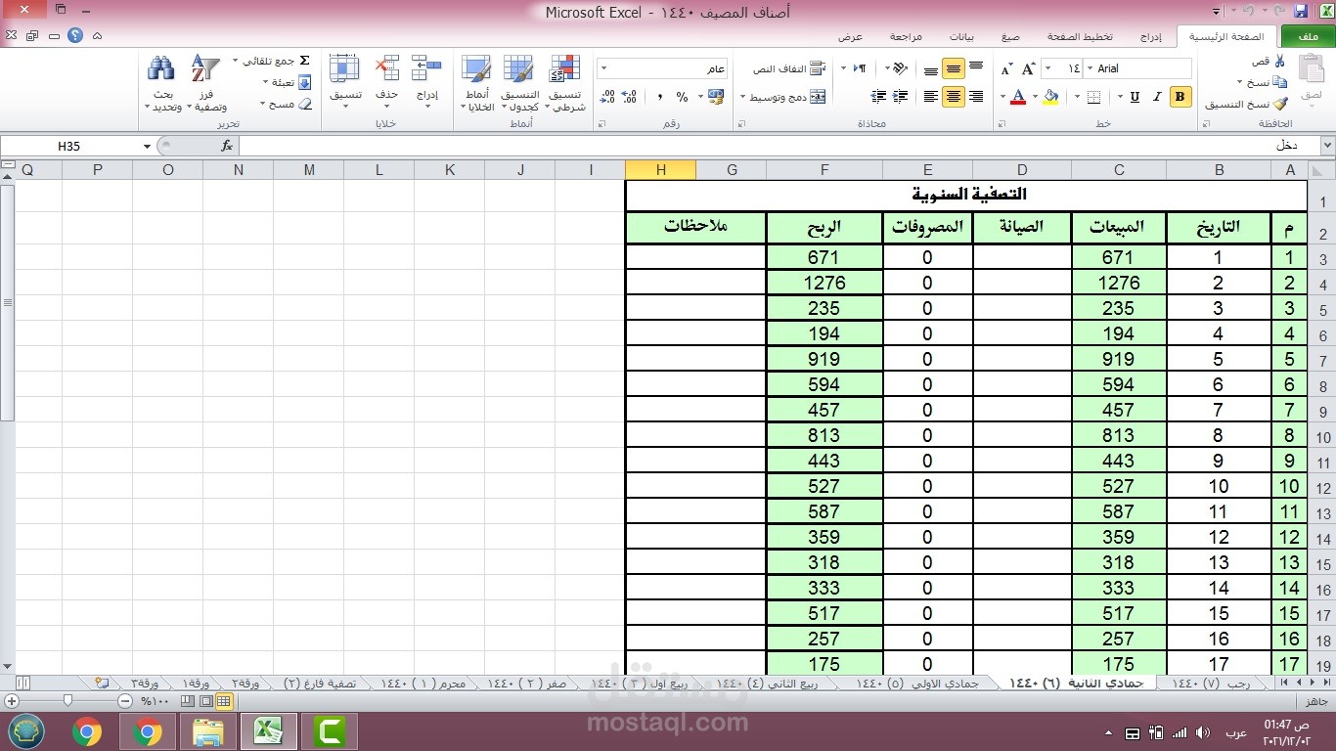Switch to Page Layout (تخطيط الصفحة) tab
Screen dimensions: 1336x751
(x=1080, y=36)
